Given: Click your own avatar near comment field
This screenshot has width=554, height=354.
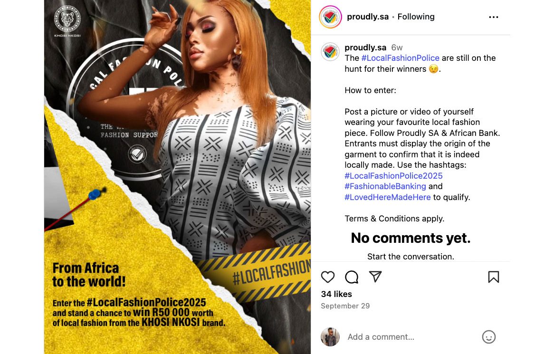Looking at the screenshot, I should pos(330,337).
